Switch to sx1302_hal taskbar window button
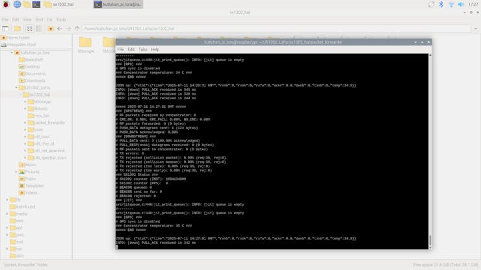This screenshot has width=481, height=270. pos(59,5)
